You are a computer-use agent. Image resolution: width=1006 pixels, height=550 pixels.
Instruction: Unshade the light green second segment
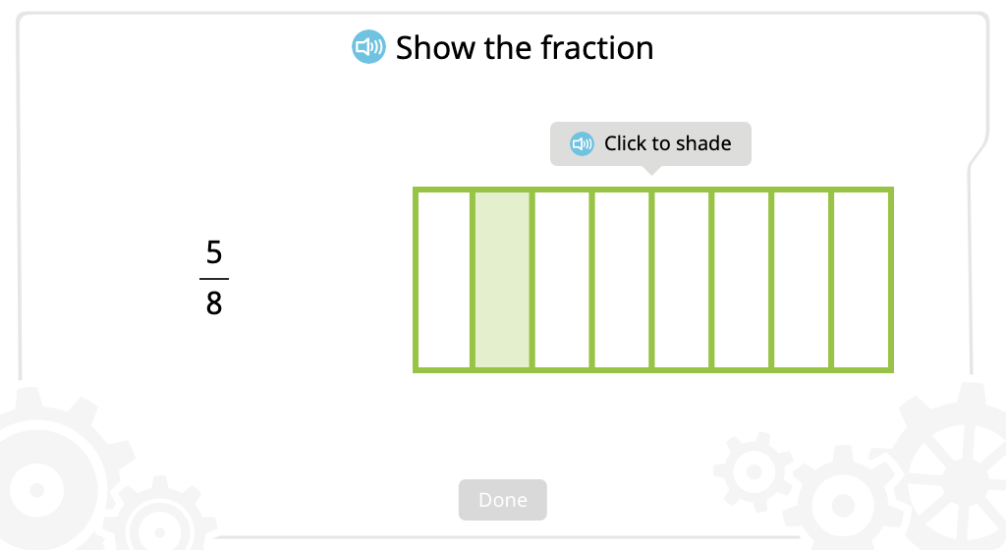pyautogui.click(x=502, y=280)
